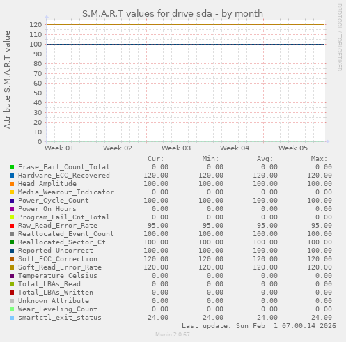The height and width of the screenshot is (342, 346).
Task: Click the 120 y-axis tick label
Action: [36, 25]
